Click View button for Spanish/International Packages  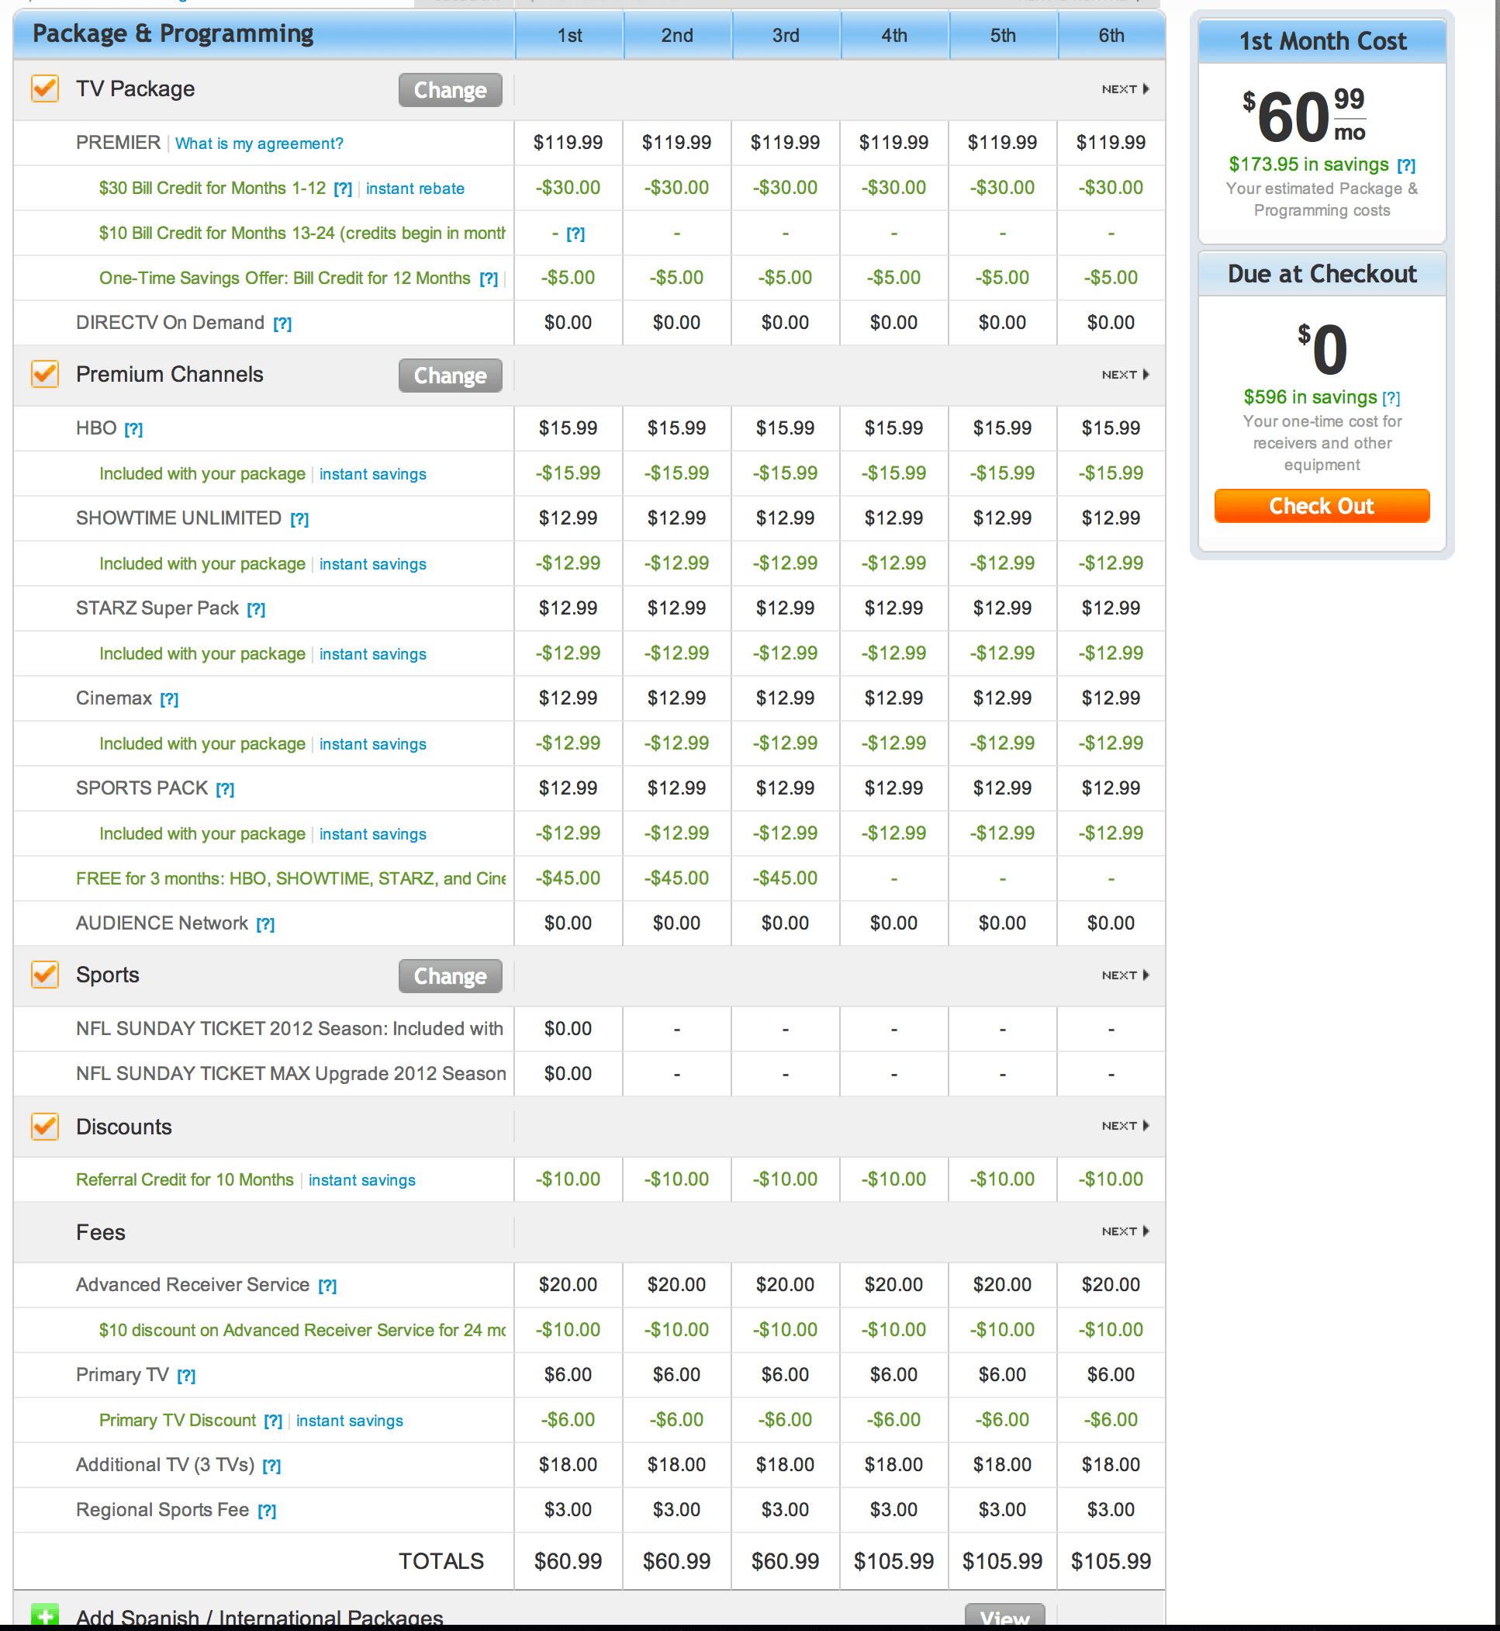1004,1616
